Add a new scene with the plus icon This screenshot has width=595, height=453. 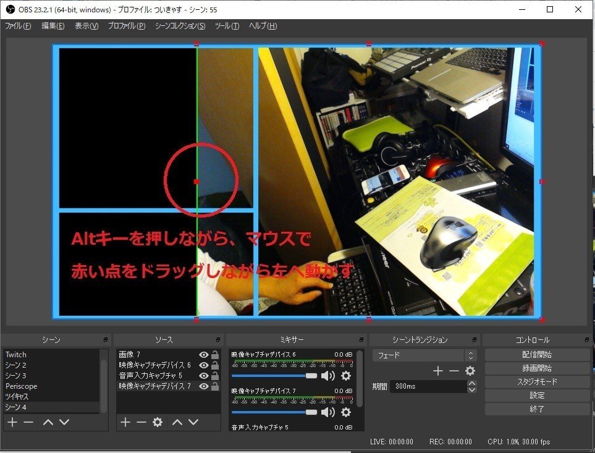11,422
